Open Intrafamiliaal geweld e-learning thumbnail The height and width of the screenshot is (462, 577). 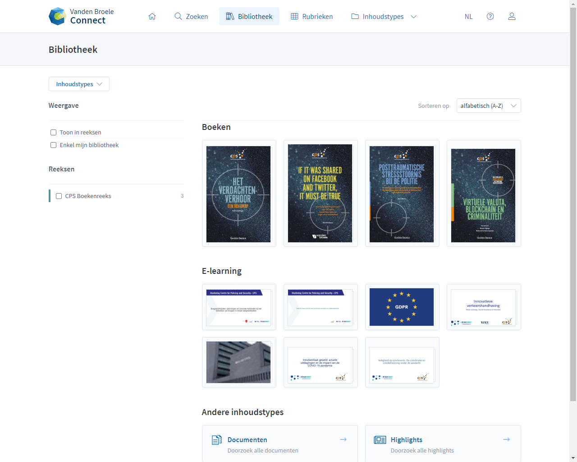tap(321, 362)
